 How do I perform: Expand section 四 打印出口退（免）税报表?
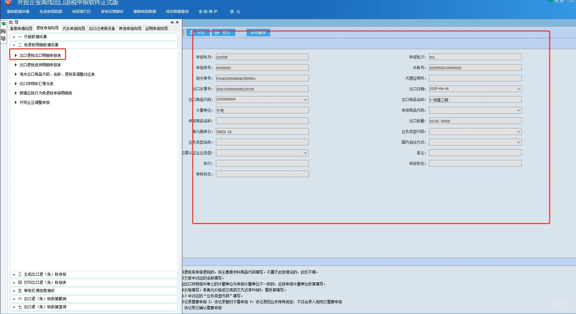click(x=94, y=283)
